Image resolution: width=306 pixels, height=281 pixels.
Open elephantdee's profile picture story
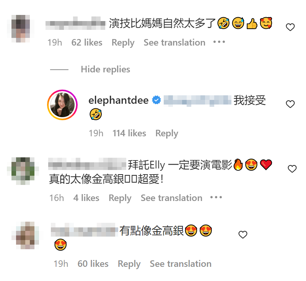click(62, 105)
